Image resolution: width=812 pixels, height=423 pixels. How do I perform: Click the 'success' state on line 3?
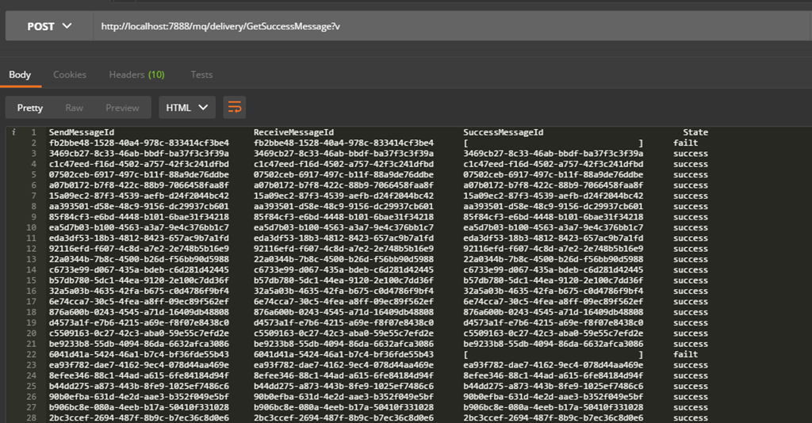click(x=691, y=154)
